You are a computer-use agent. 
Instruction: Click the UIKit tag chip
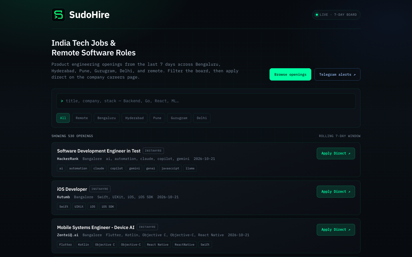[79, 207]
